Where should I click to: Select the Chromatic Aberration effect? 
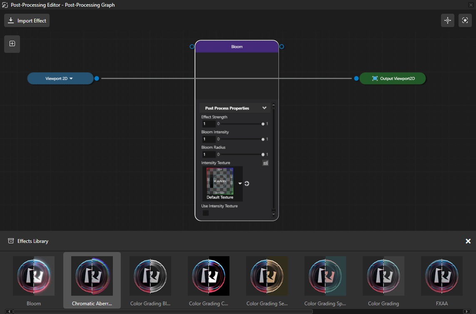coord(92,280)
